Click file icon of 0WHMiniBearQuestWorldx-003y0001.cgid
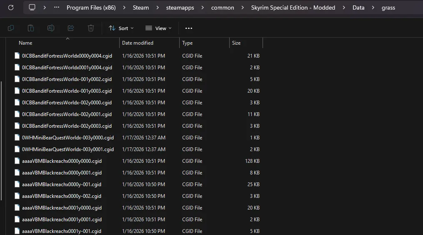Viewport: 423px width, 235px height. tap(17, 149)
